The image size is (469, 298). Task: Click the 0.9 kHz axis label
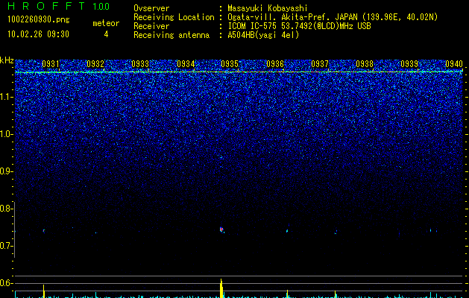tap(6, 171)
